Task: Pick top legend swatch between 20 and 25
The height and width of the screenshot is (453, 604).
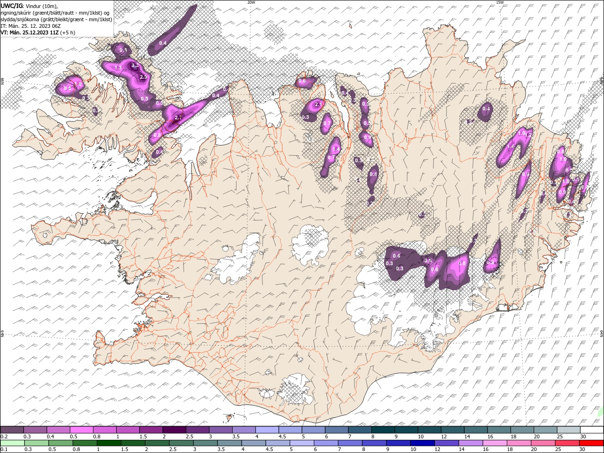Action: click(x=546, y=430)
